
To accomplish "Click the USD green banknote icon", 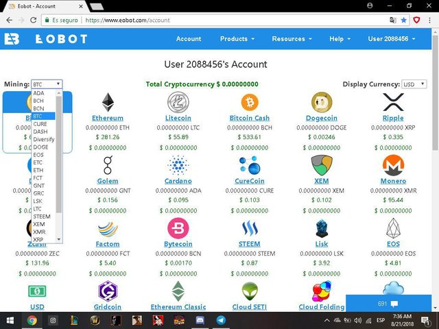I will (37, 291).
